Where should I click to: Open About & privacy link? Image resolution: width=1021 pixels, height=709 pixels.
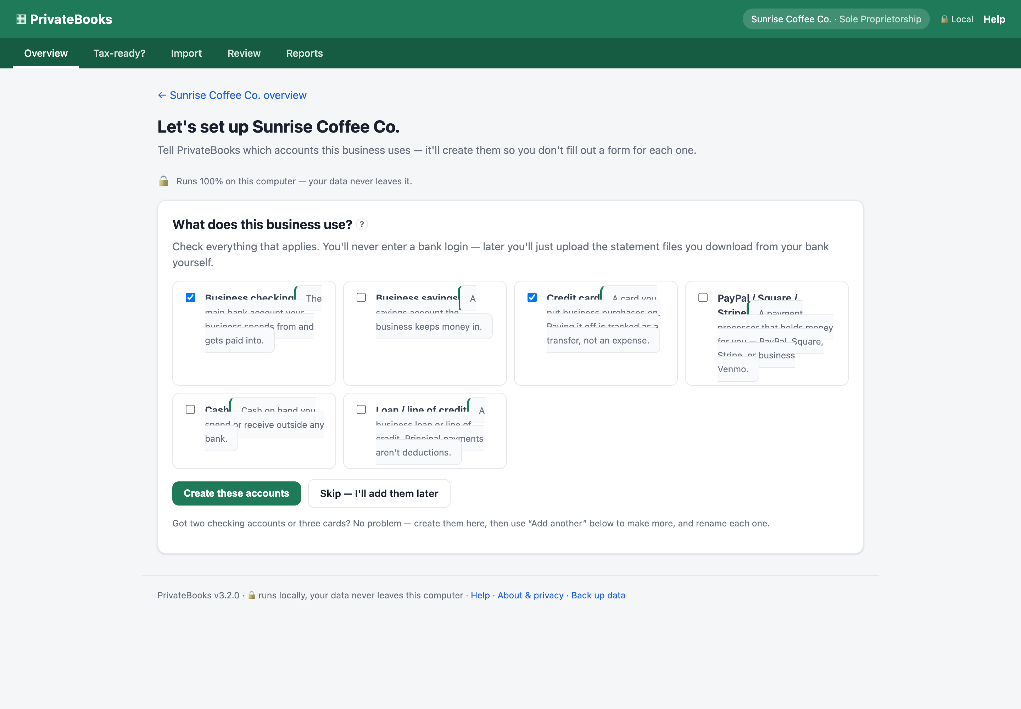pyautogui.click(x=530, y=595)
